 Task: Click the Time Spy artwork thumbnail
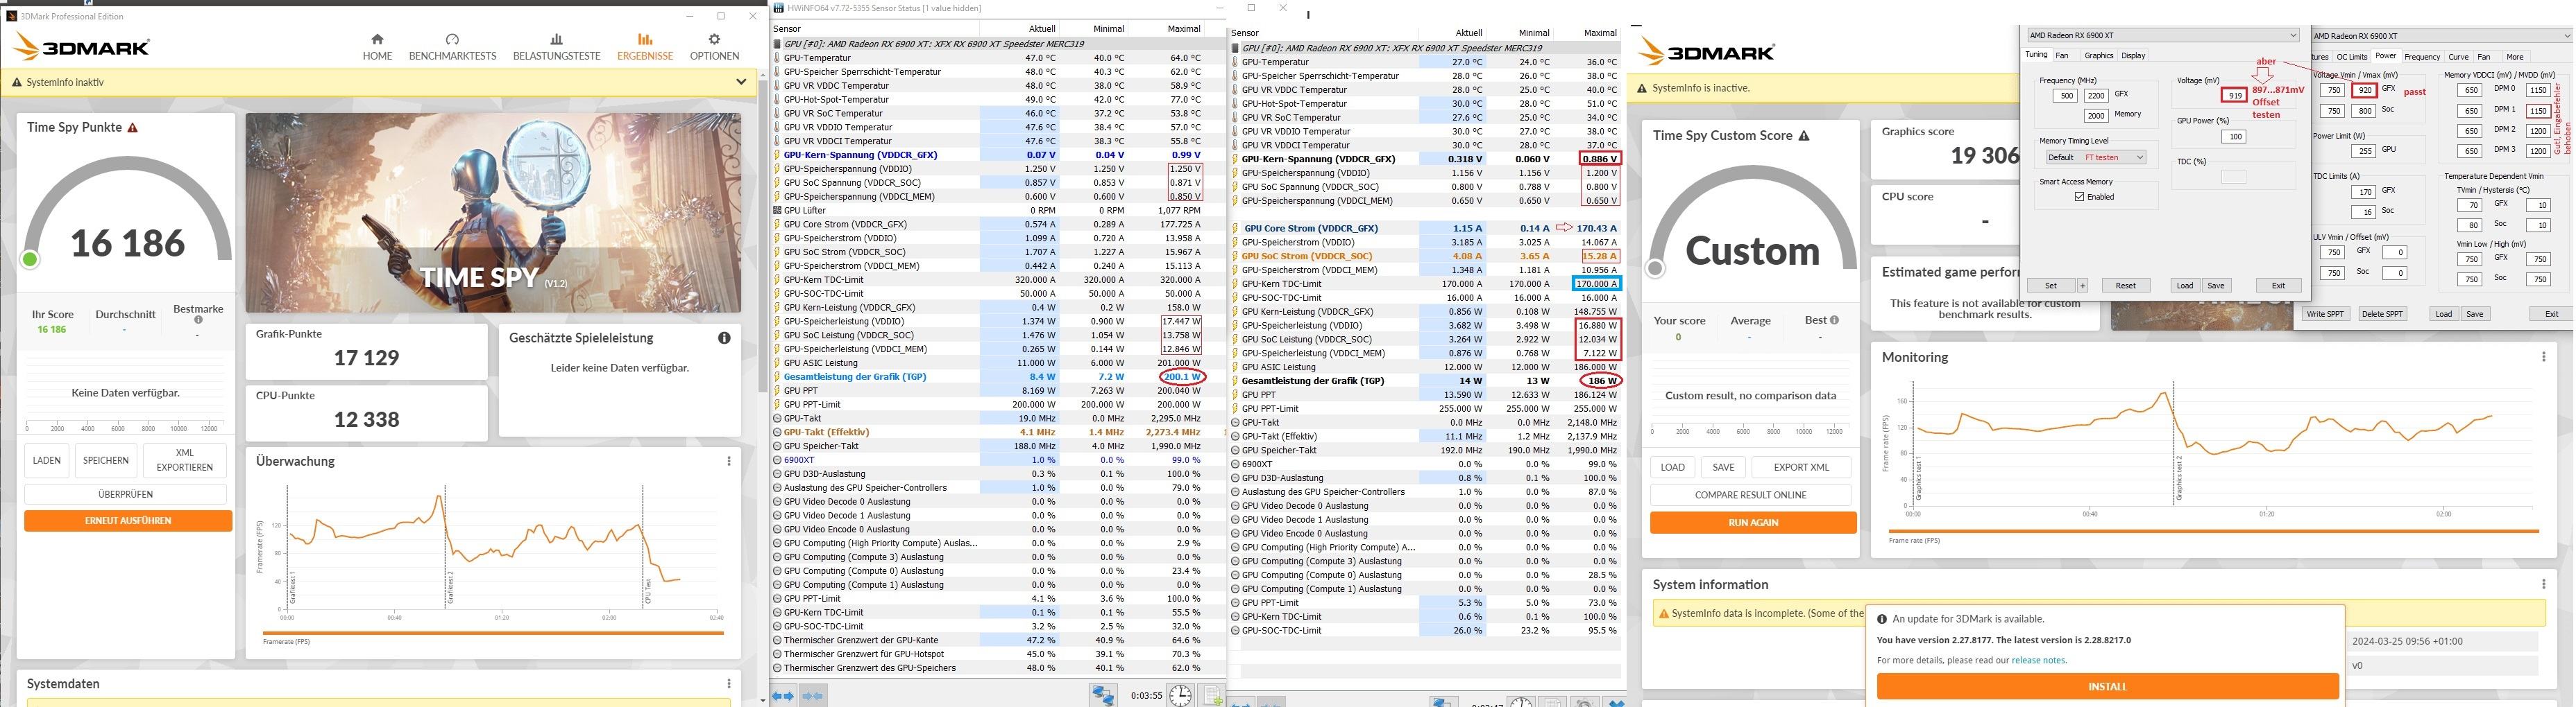pyautogui.click(x=493, y=213)
